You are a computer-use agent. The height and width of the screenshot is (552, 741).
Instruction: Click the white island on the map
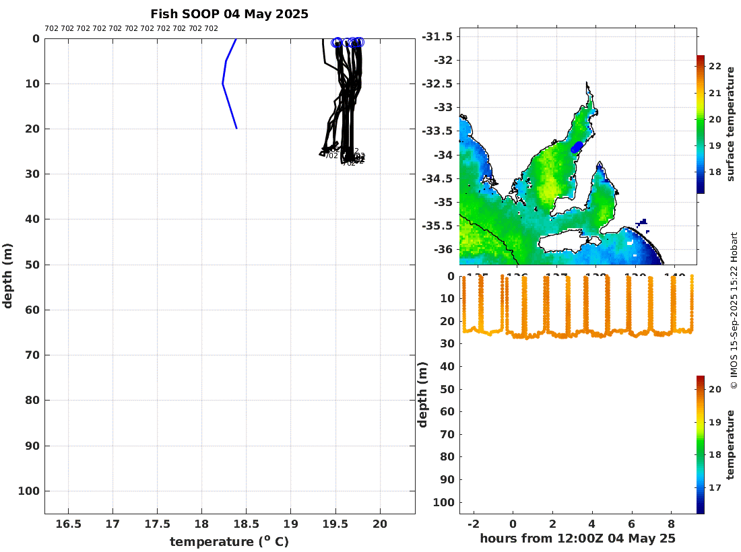[x=561, y=241]
